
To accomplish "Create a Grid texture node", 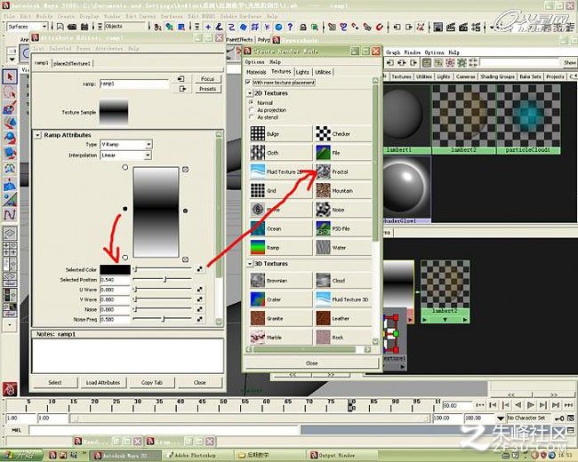I will click(x=280, y=190).
